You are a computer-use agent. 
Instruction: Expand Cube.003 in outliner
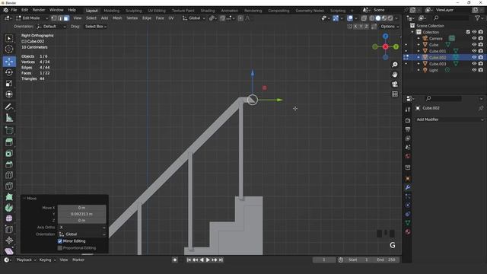[419, 64]
